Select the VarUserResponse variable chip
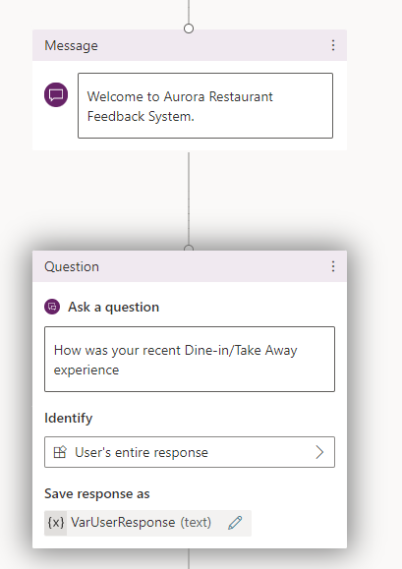The width and height of the screenshot is (402, 569). coord(147,523)
